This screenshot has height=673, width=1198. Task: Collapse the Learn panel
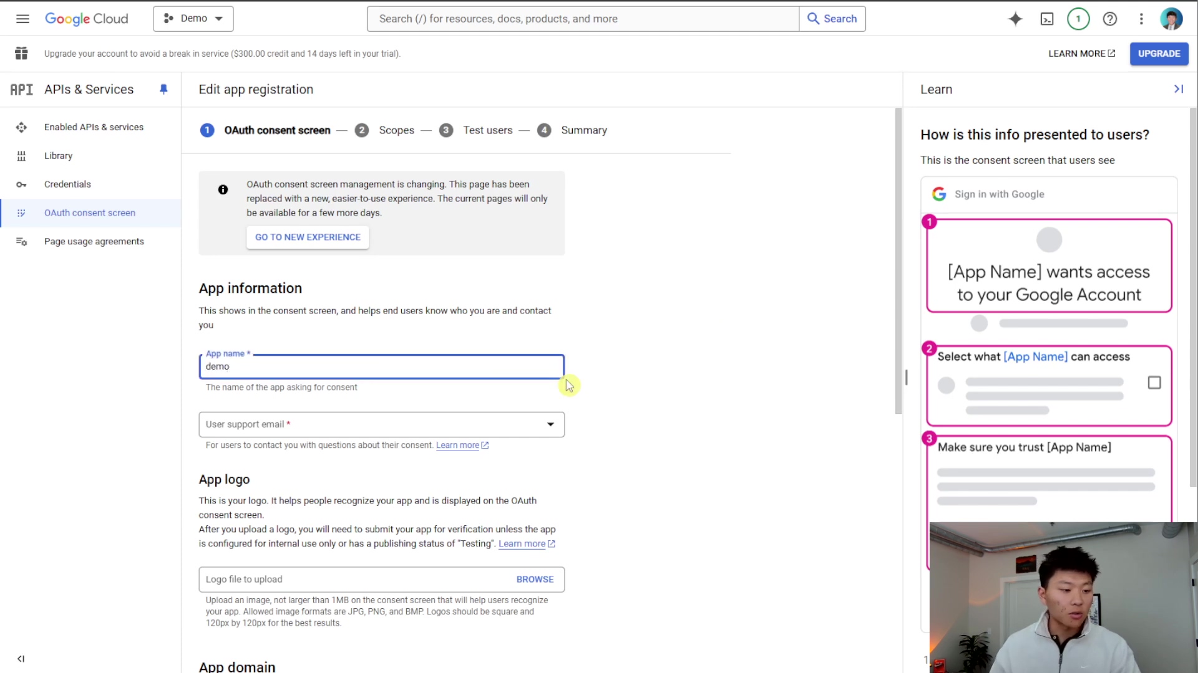[1179, 89]
